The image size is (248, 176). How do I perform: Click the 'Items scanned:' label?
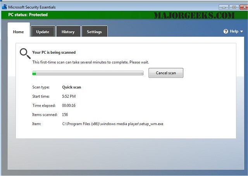45,115
